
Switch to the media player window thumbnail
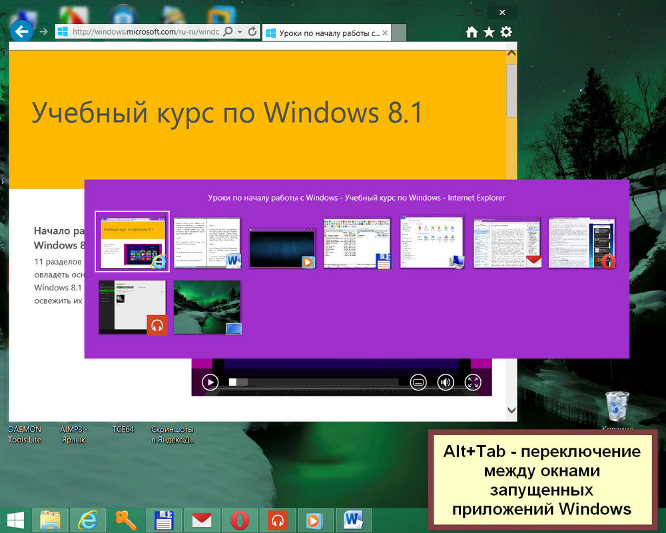282,249
